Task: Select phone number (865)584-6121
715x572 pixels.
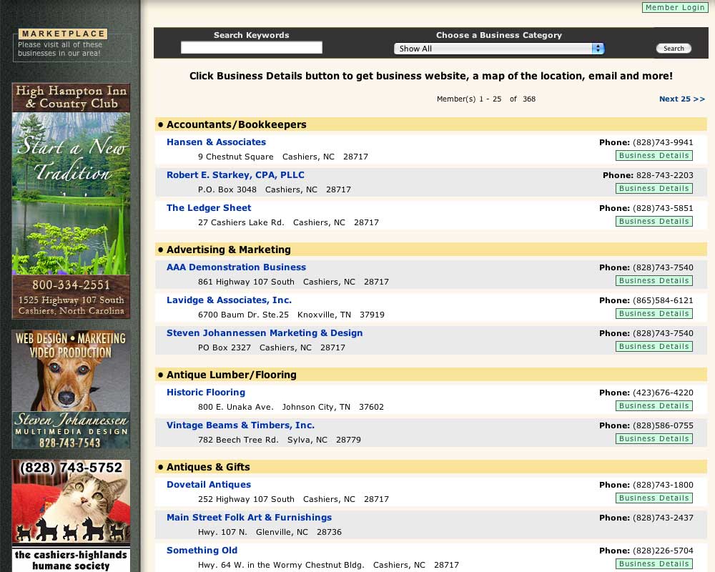Action: click(663, 300)
